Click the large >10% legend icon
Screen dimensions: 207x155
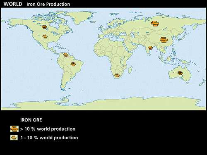tap(14, 129)
